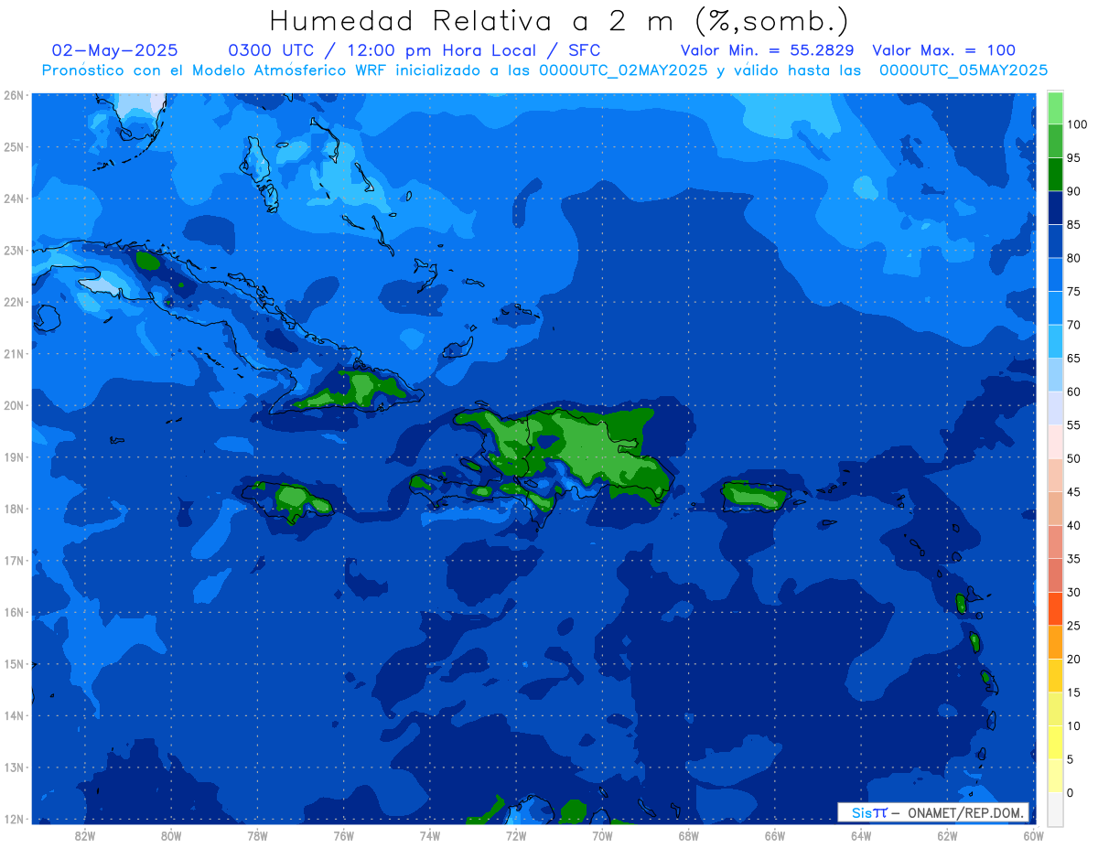Screen dimensions: 1098x848
Task: Pick the 95–100 medium green legend swatch
Action: [1055, 142]
